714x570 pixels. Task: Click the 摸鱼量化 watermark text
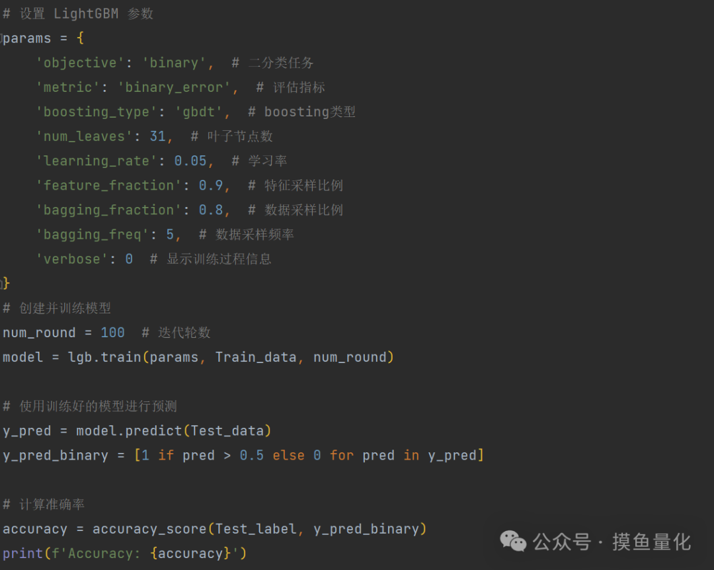[651, 542]
